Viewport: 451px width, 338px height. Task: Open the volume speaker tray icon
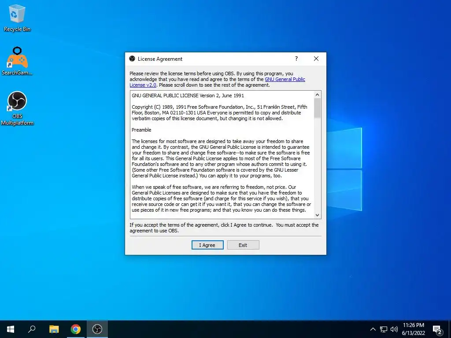pyautogui.click(x=394, y=329)
